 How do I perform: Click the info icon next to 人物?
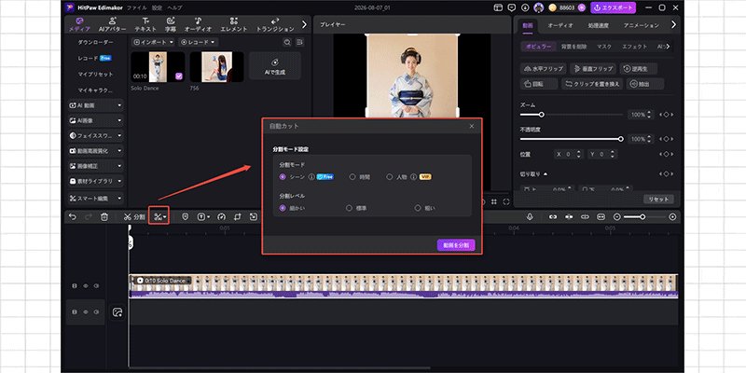tap(414, 176)
